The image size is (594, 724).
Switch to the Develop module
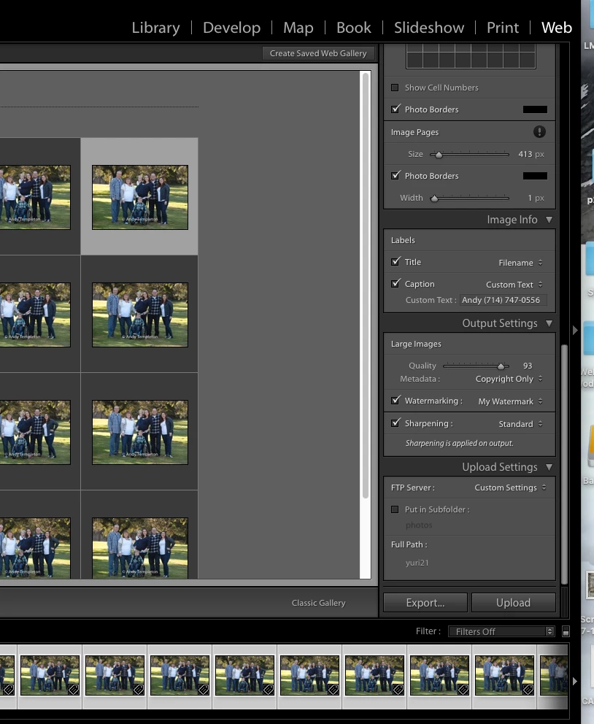coord(232,28)
